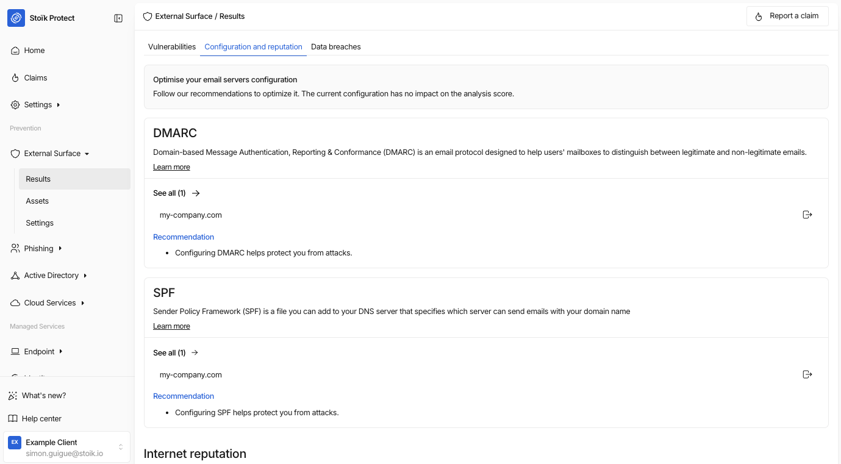Open the DMARC Learn more link
The image size is (841, 464).
171,167
